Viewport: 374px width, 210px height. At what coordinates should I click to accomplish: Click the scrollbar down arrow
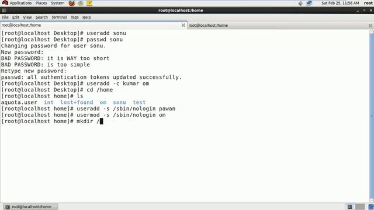[372, 201]
